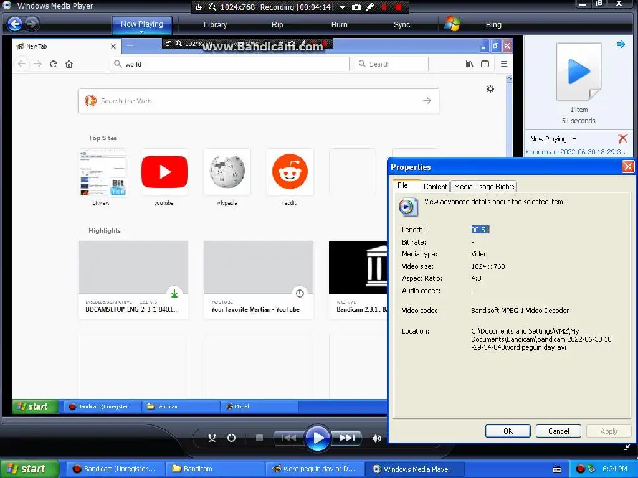The height and width of the screenshot is (478, 638).
Task: Close Properties dialog with red X
Action: point(628,167)
